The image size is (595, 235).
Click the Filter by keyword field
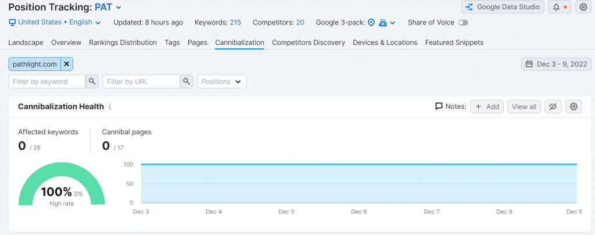(47, 81)
